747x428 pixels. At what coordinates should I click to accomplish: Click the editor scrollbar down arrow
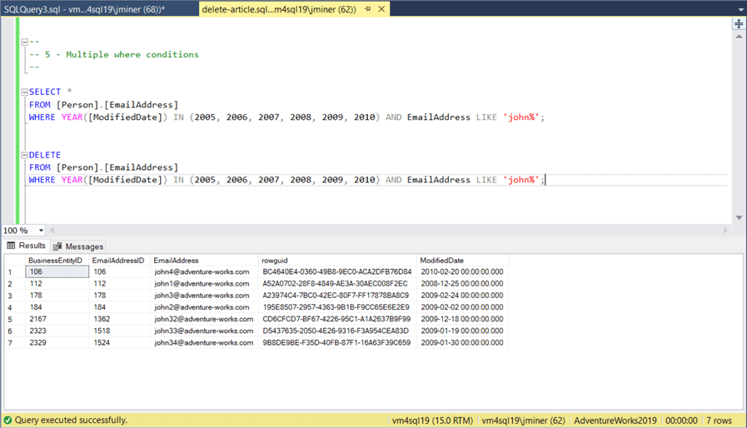pyautogui.click(x=739, y=217)
